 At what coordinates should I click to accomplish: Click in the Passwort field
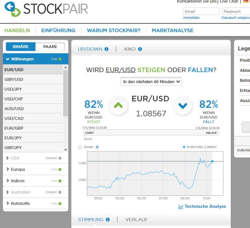[236, 11]
